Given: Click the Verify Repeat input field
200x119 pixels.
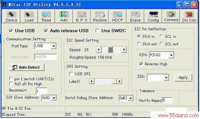Looking at the screenshot, I should [x=167, y=101].
